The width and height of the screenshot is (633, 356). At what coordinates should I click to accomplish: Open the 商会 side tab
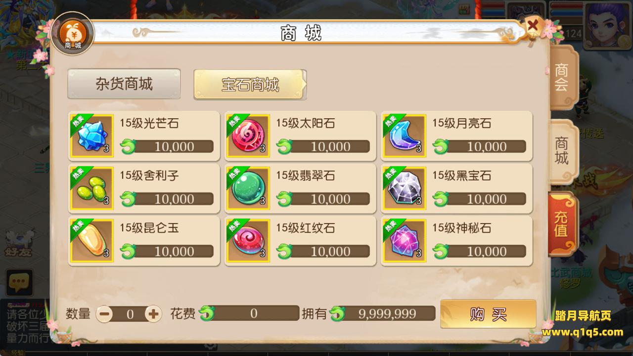pos(562,78)
